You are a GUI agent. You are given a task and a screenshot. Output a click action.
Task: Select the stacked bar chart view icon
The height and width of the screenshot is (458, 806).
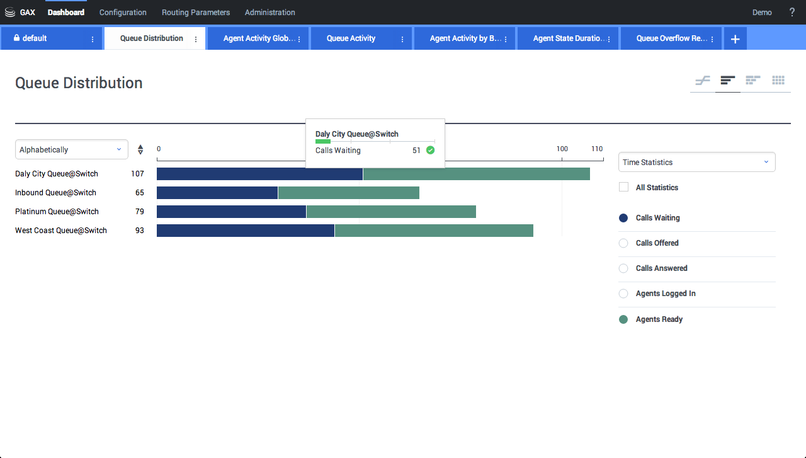[x=752, y=81]
